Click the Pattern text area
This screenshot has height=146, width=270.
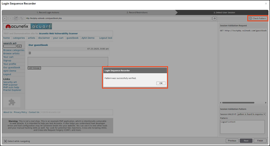242,127
